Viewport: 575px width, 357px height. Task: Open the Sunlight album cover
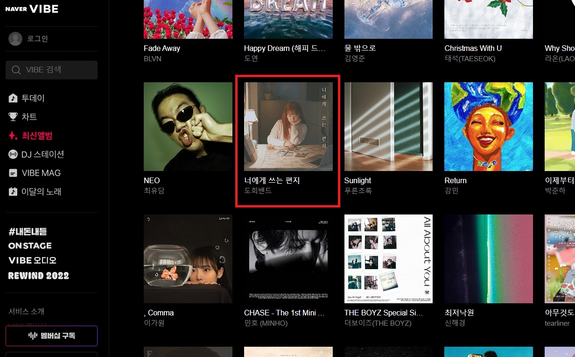[x=388, y=127]
